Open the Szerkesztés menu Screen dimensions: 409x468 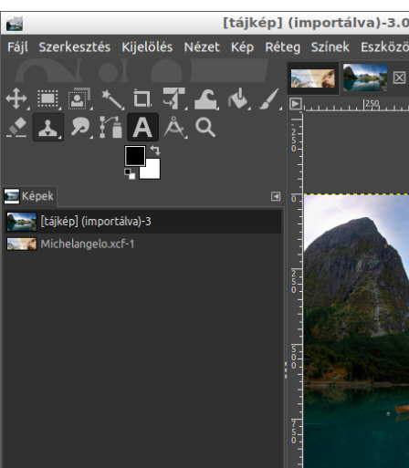[x=75, y=47]
